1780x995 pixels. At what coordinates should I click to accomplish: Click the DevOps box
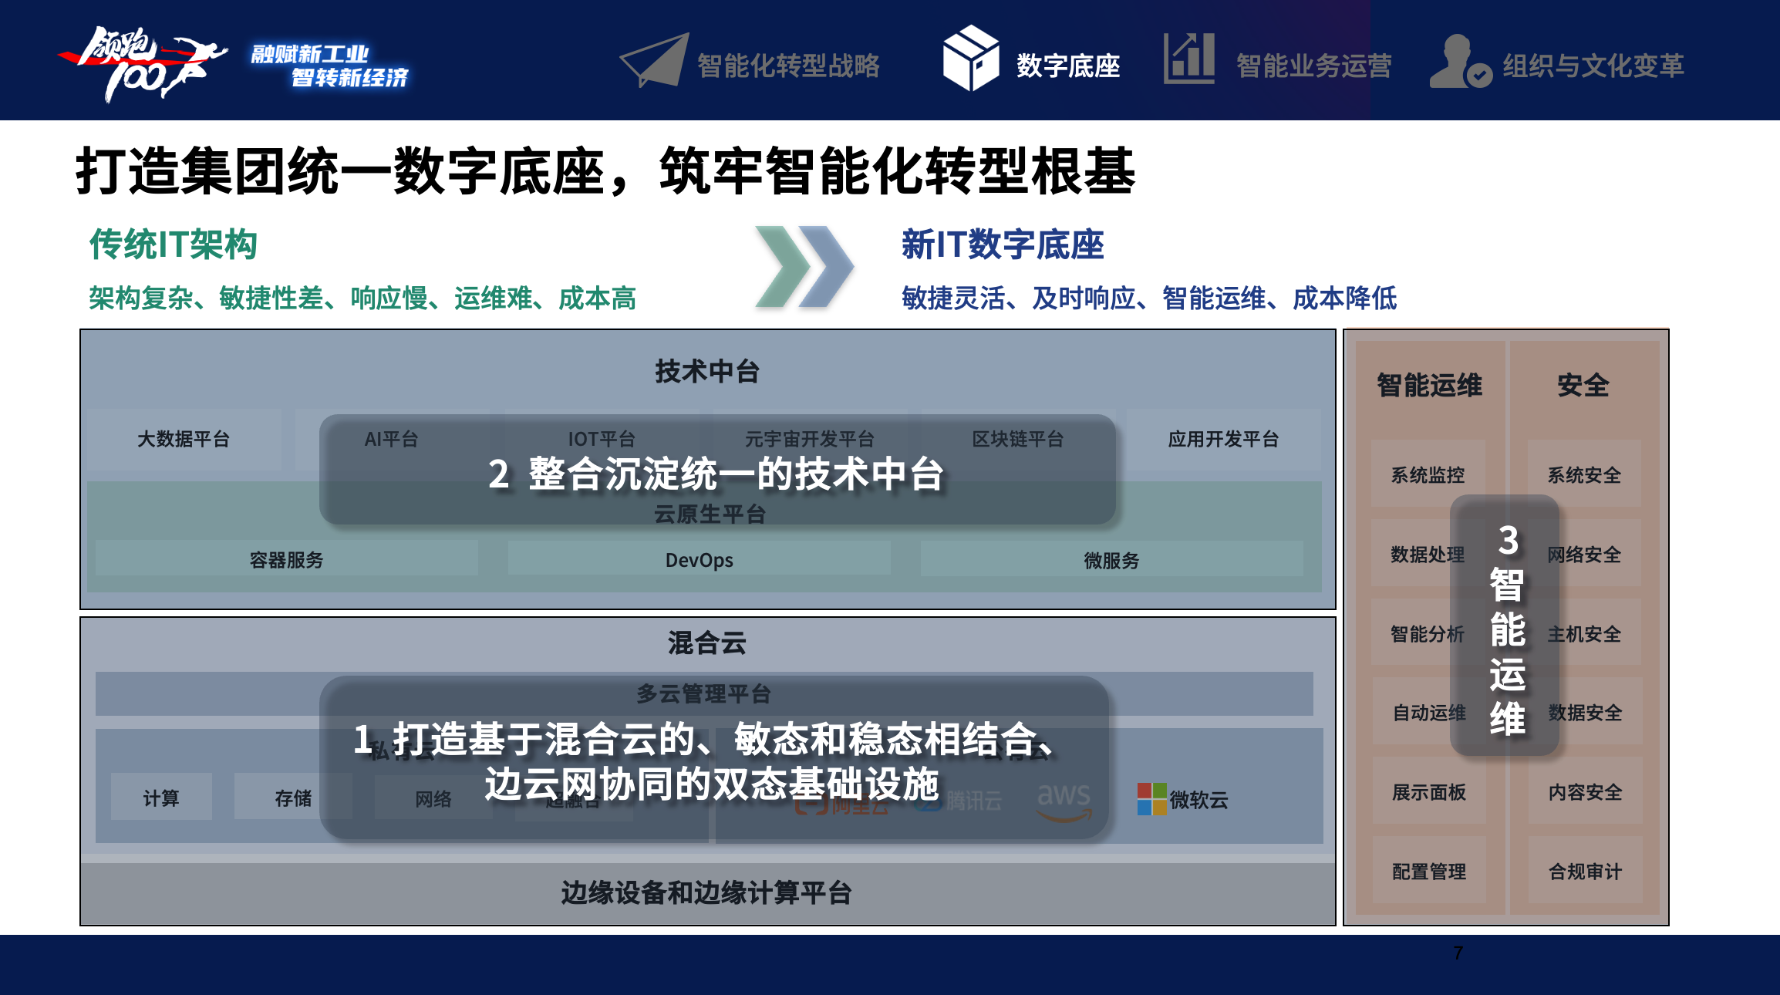point(700,559)
